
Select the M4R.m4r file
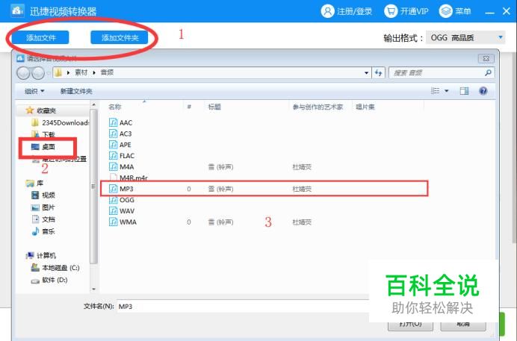[129, 178]
